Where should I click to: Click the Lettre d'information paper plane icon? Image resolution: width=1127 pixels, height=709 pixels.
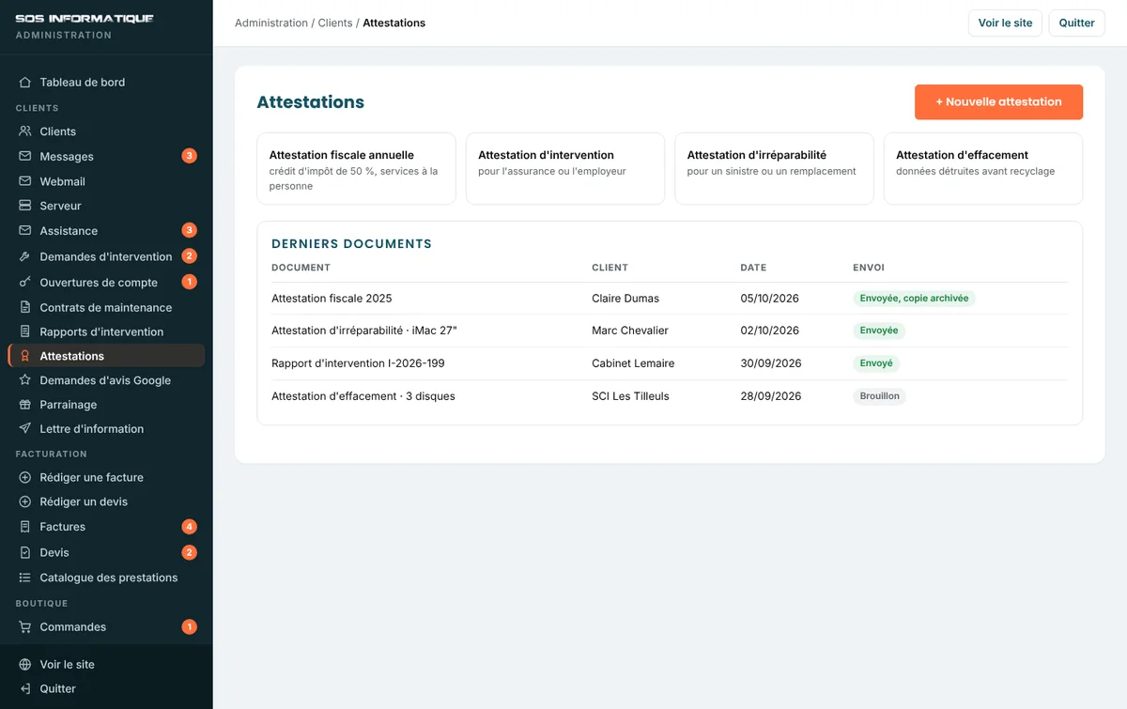pyautogui.click(x=25, y=428)
